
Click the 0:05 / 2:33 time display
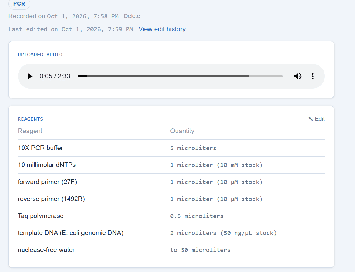[x=55, y=76]
